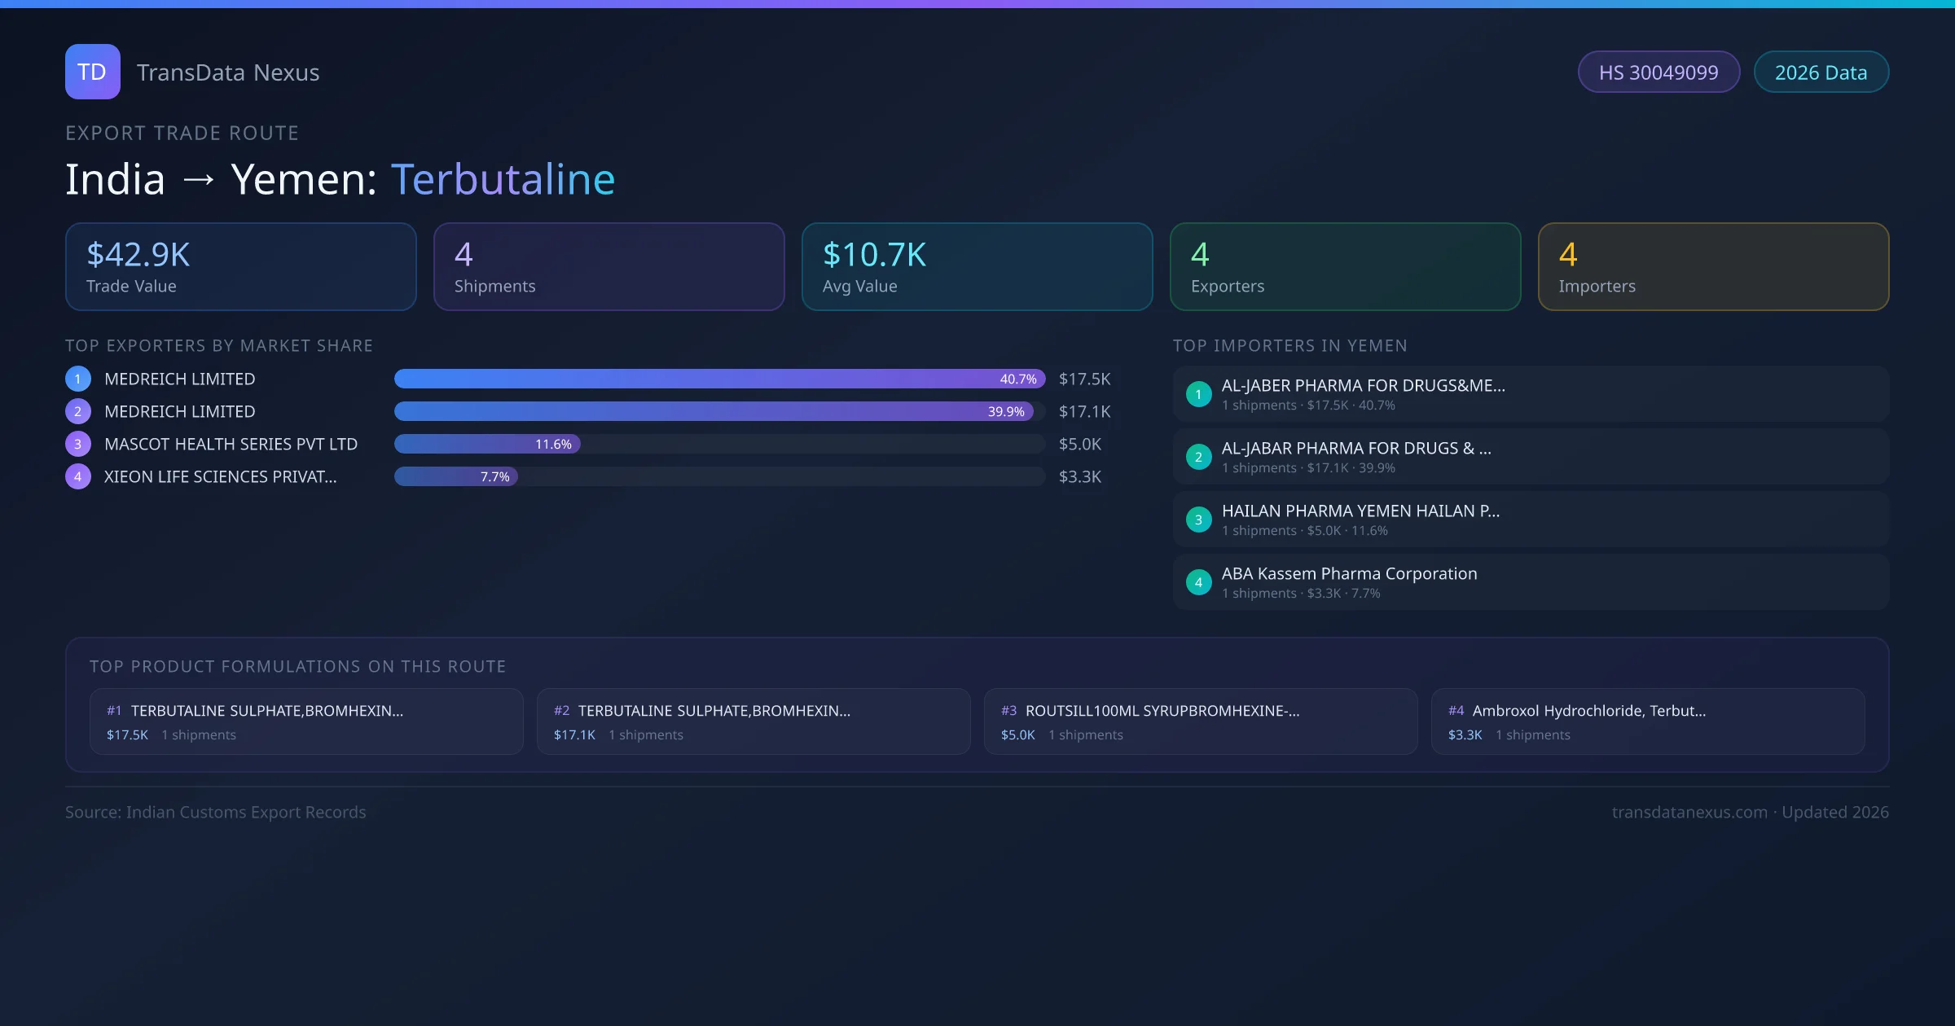Image resolution: width=1955 pixels, height=1026 pixels.
Task: Click green rank 1 badge for Al-Jaber Pharma
Action: [1198, 394]
